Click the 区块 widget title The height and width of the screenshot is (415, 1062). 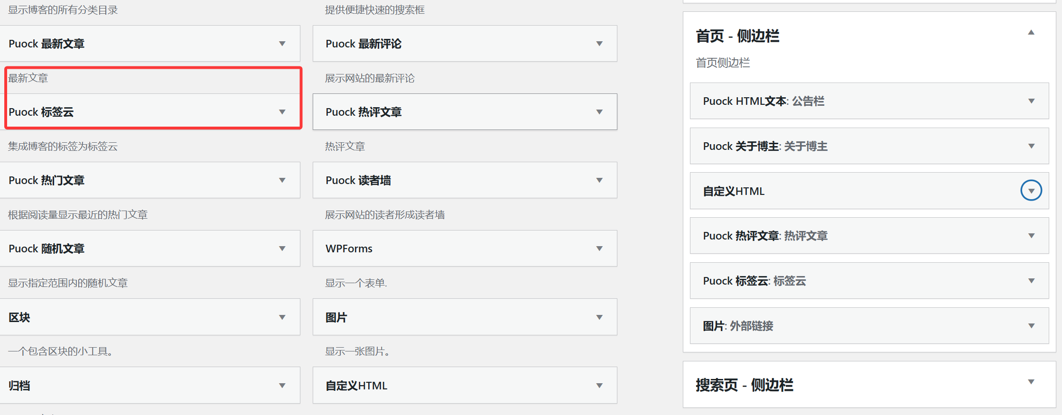[x=19, y=317]
